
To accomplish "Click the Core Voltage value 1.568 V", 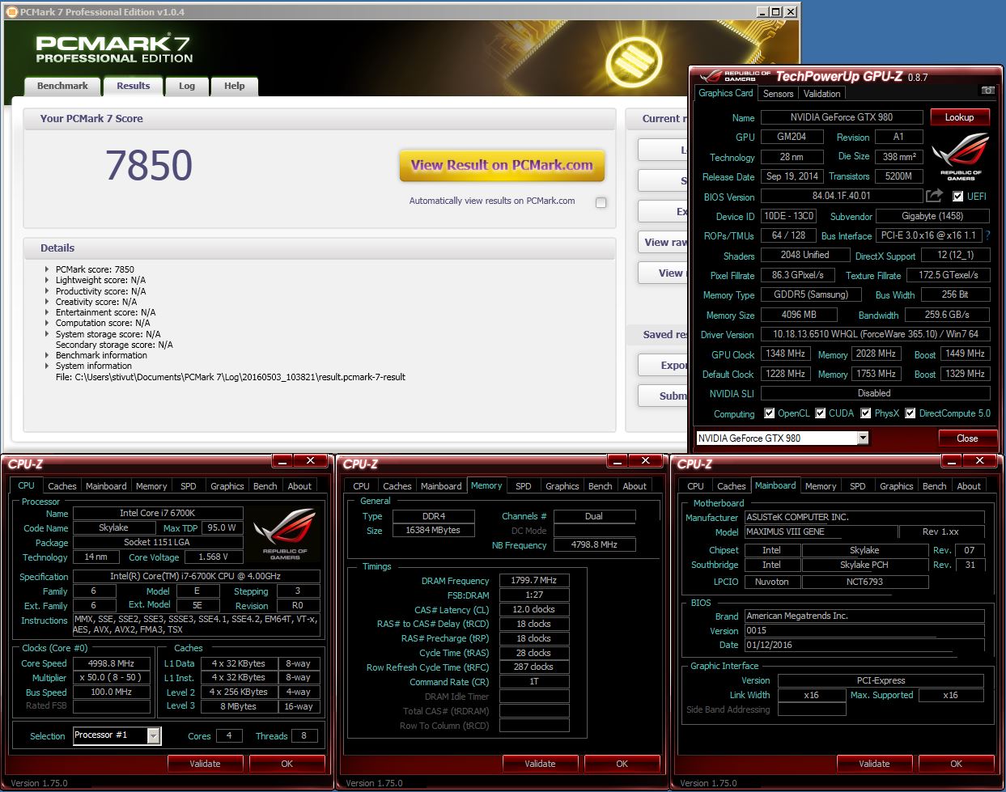I will [x=213, y=557].
